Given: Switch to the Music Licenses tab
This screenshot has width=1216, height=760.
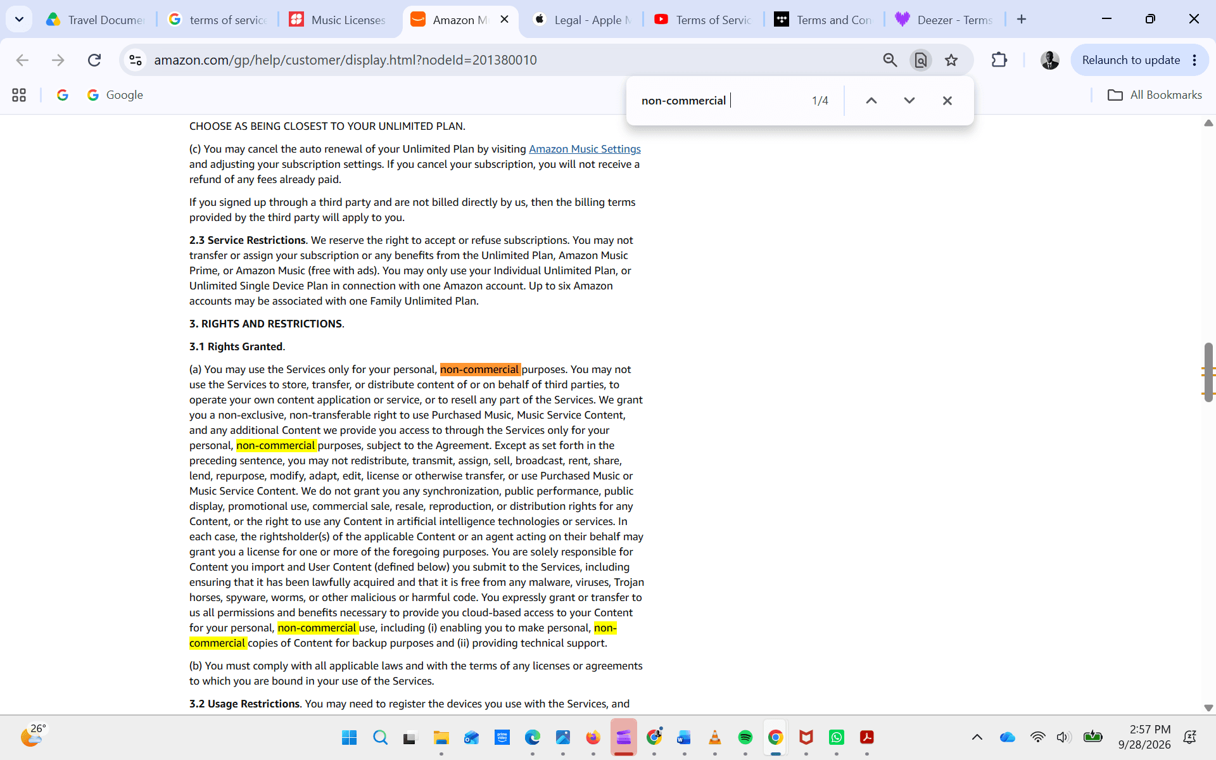Looking at the screenshot, I should (338, 20).
